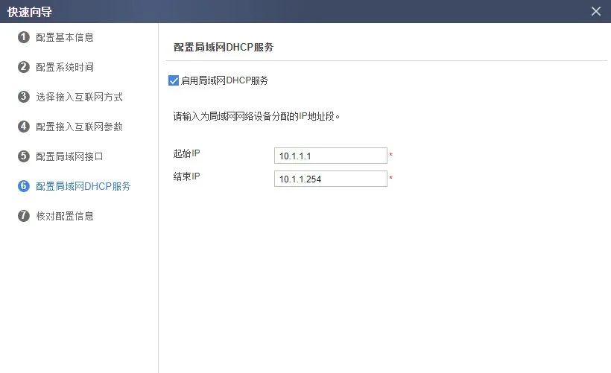The width and height of the screenshot is (611, 373).
Task: Click the 配置局域网DHCP服务 page heading
Action: click(224, 47)
